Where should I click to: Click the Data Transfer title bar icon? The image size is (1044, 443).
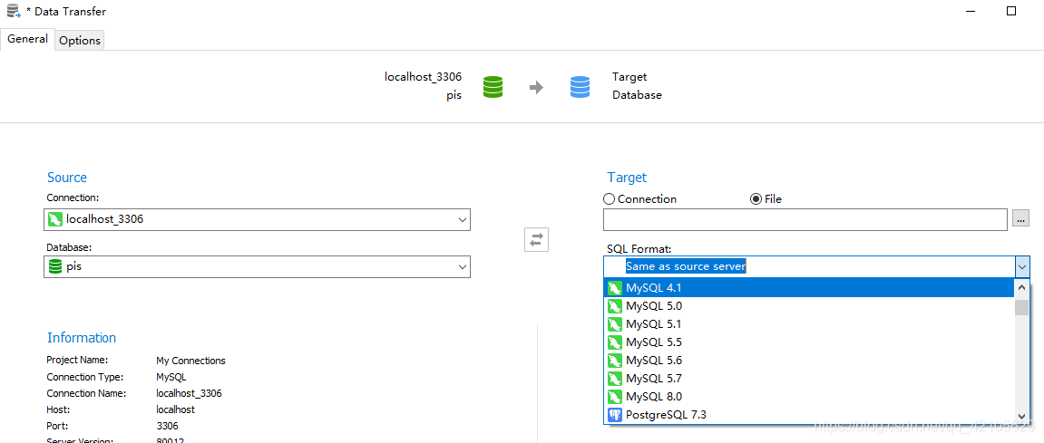click(14, 11)
